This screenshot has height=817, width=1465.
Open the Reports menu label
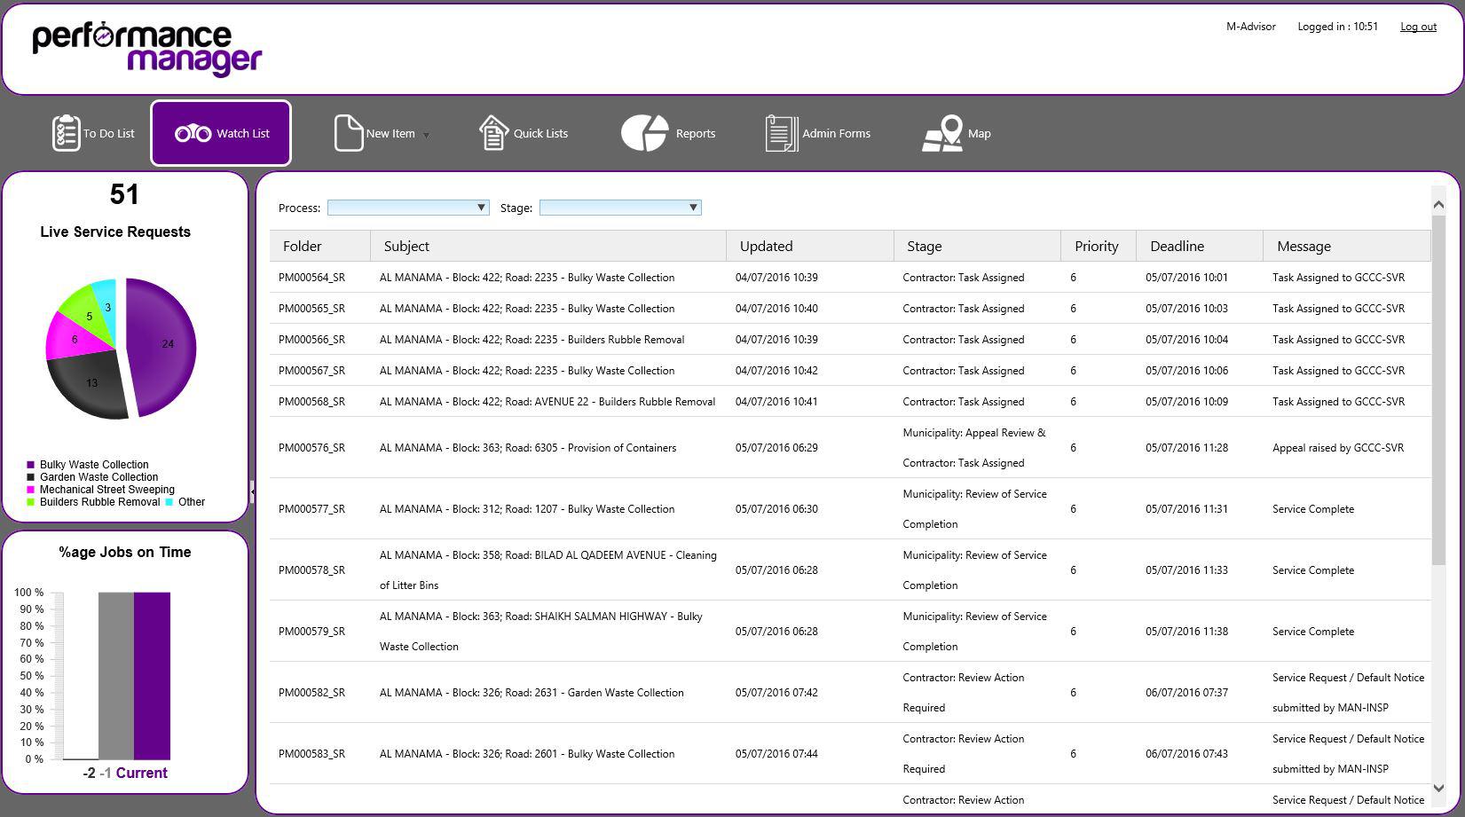click(696, 133)
